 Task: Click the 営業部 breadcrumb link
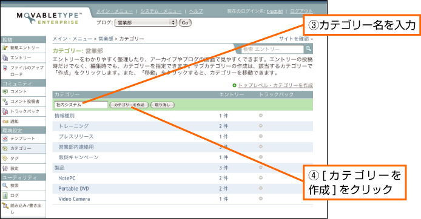click(x=106, y=39)
